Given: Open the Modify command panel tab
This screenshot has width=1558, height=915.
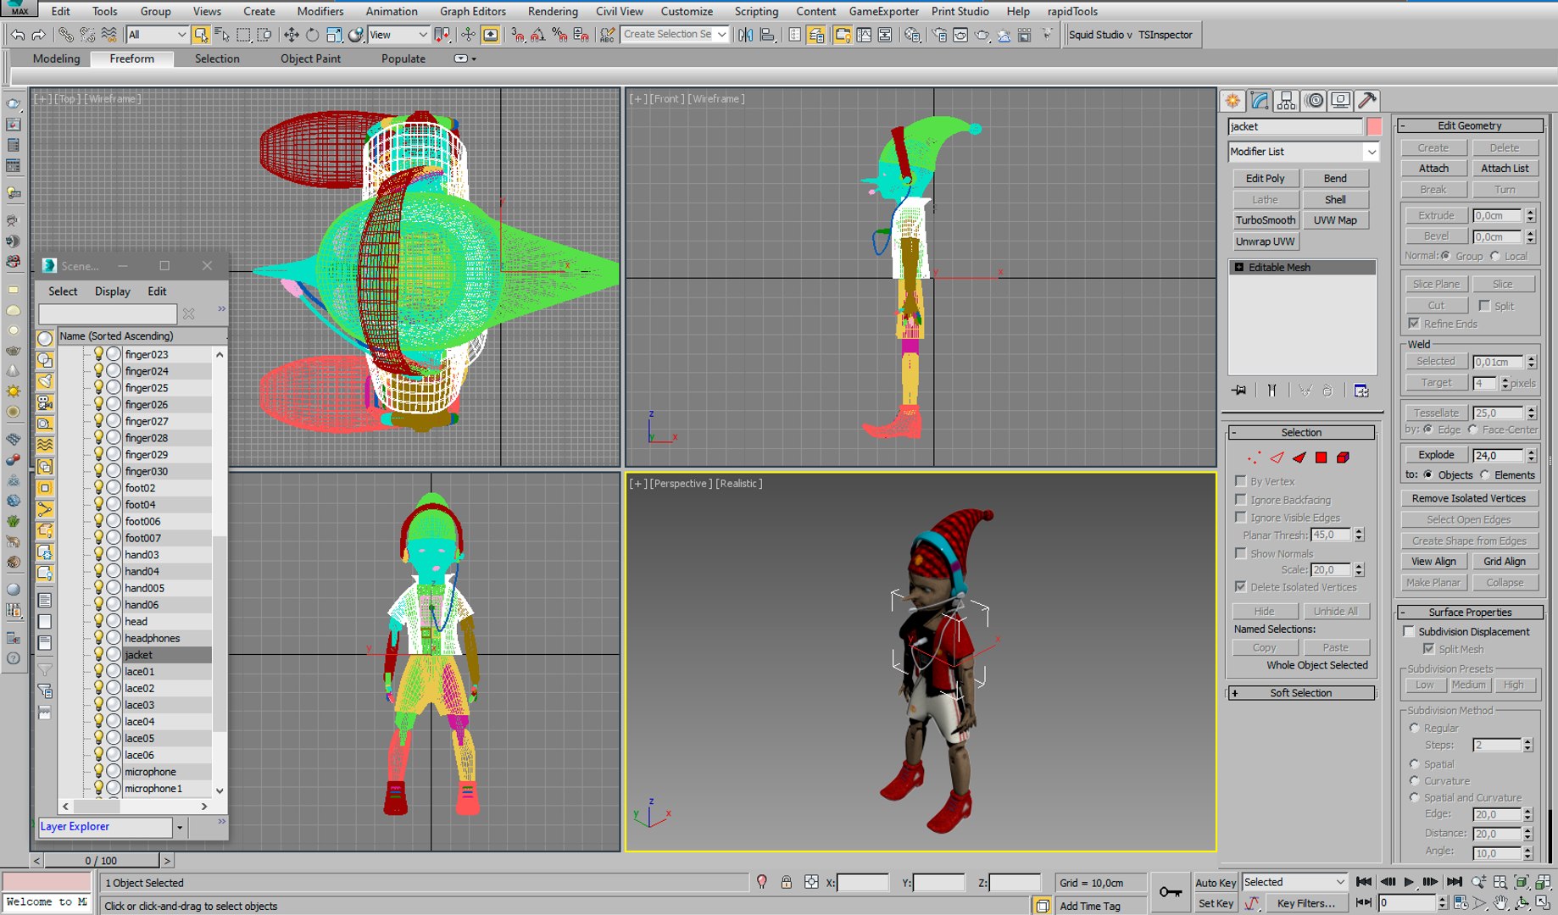Looking at the screenshot, I should pyautogui.click(x=1260, y=101).
